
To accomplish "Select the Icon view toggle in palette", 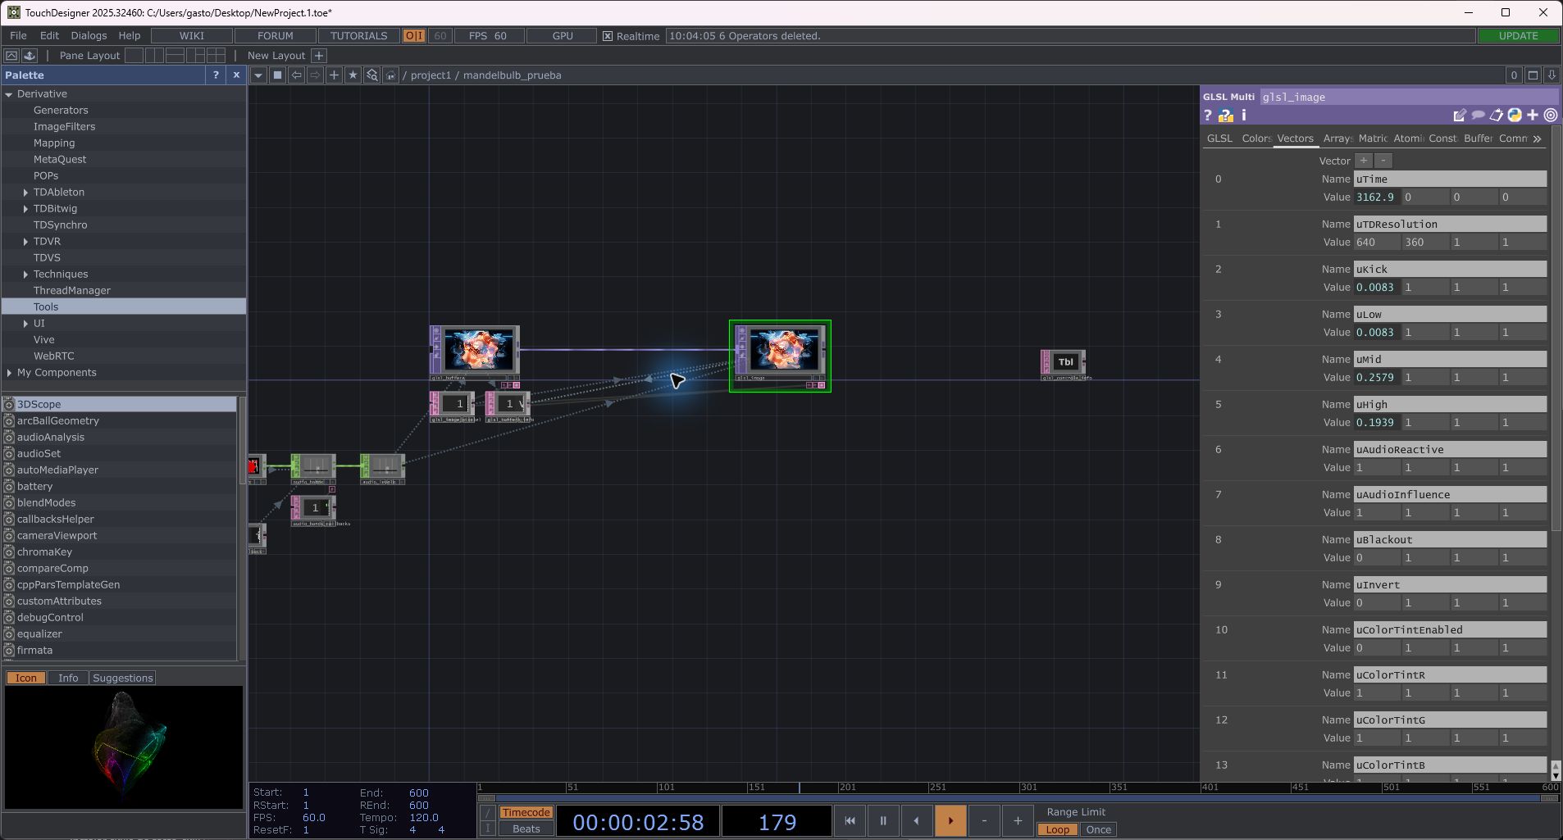I will pos(26,678).
